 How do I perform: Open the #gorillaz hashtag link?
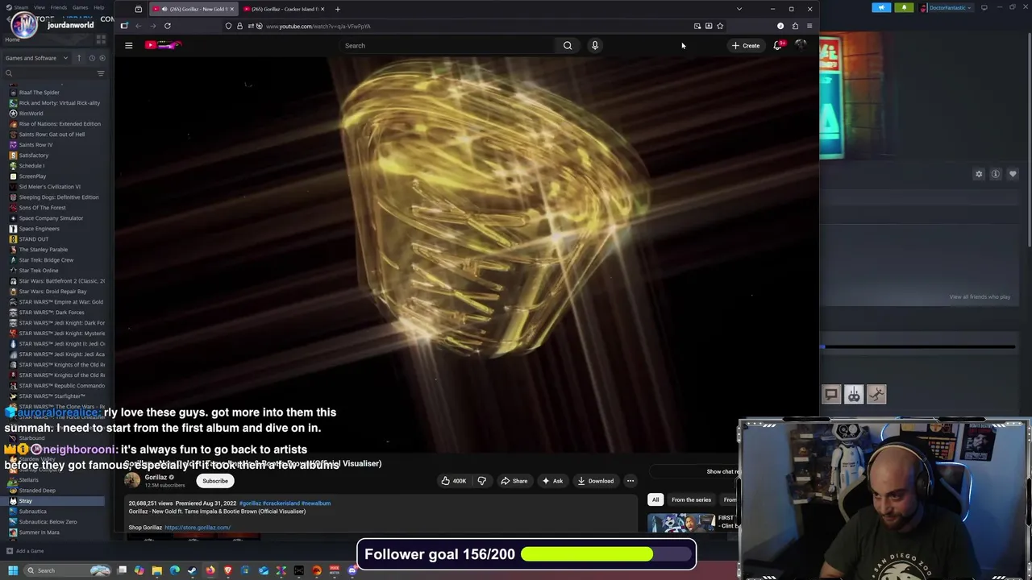point(249,503)
